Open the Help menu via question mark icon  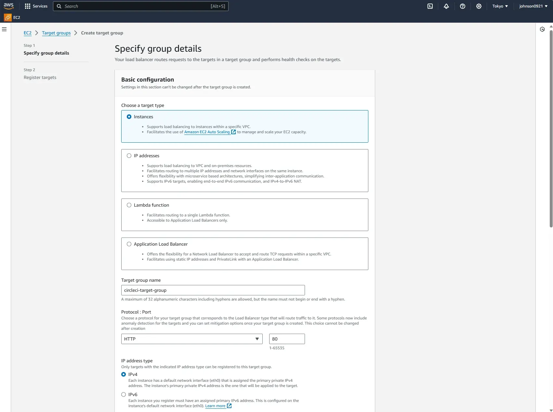(462, 6)
